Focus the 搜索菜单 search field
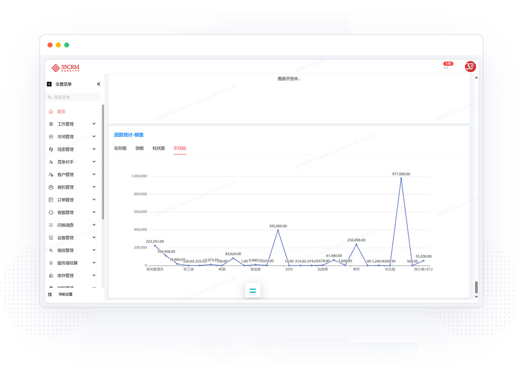 pos(73,97)
